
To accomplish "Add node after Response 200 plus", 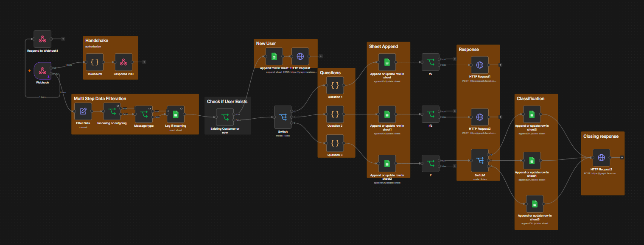I will (x=144, y=62).
